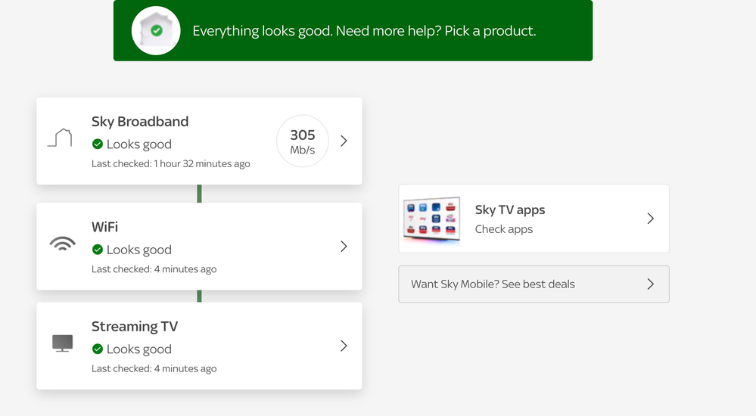Click the house checkmark icon in green banner

coord(156,31)
